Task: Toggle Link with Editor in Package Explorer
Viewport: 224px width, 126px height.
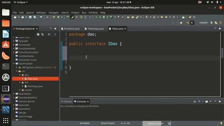Action: 42,34
